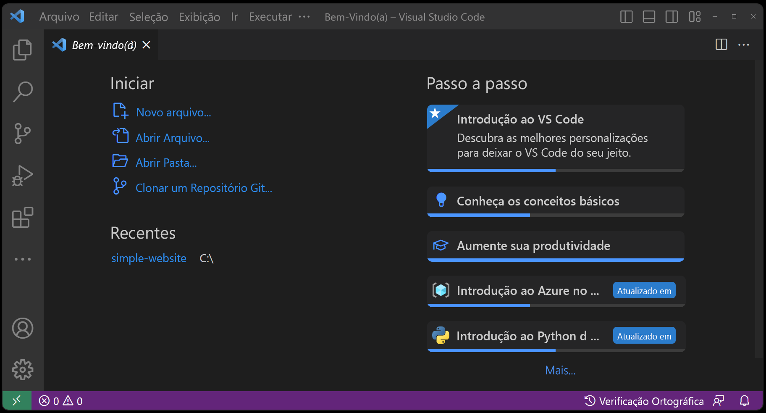The height and width of the screenshot is (413, 766).
Task: Open the Arquivo menu
Action: tap(59, 17)
